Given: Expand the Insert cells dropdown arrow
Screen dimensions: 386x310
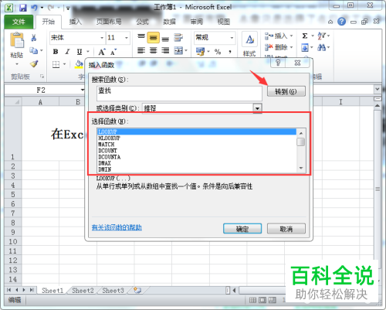Looking at the screenshot, I should 291,36.
